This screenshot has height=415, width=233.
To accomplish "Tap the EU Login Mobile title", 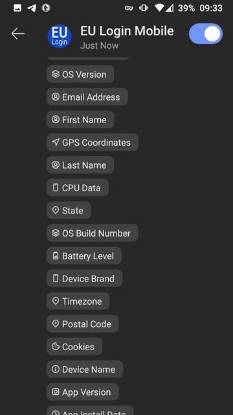I will 127,31.
